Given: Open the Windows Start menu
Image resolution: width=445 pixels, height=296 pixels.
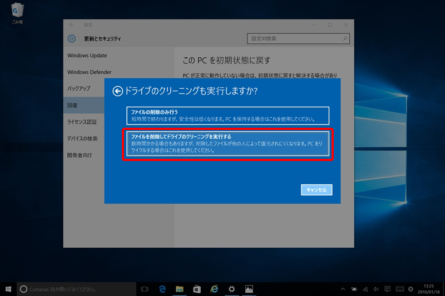Looking at the screenshot, I should (x=8, y=289).
